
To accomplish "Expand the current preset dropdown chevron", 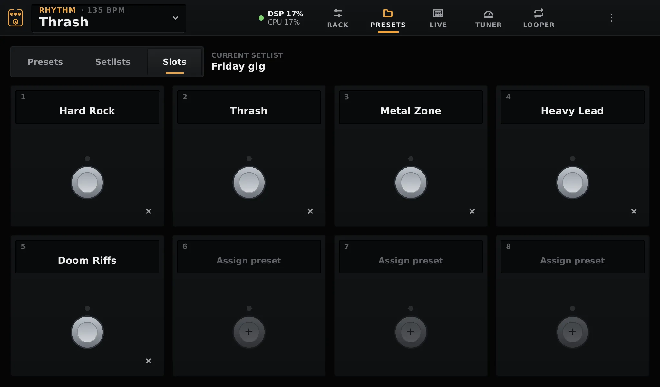I will (175, 18).
